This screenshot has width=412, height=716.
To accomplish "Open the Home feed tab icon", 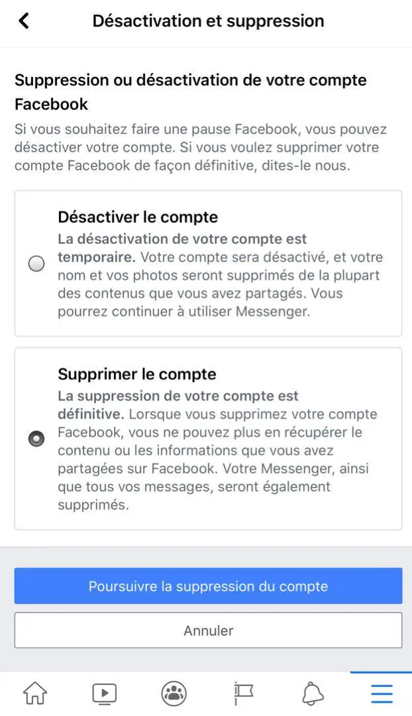I will 35,693.
